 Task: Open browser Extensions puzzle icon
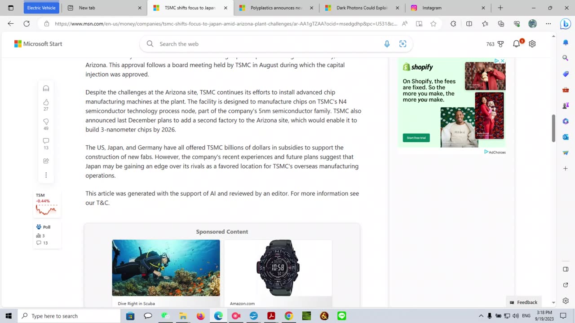point(453,24)
